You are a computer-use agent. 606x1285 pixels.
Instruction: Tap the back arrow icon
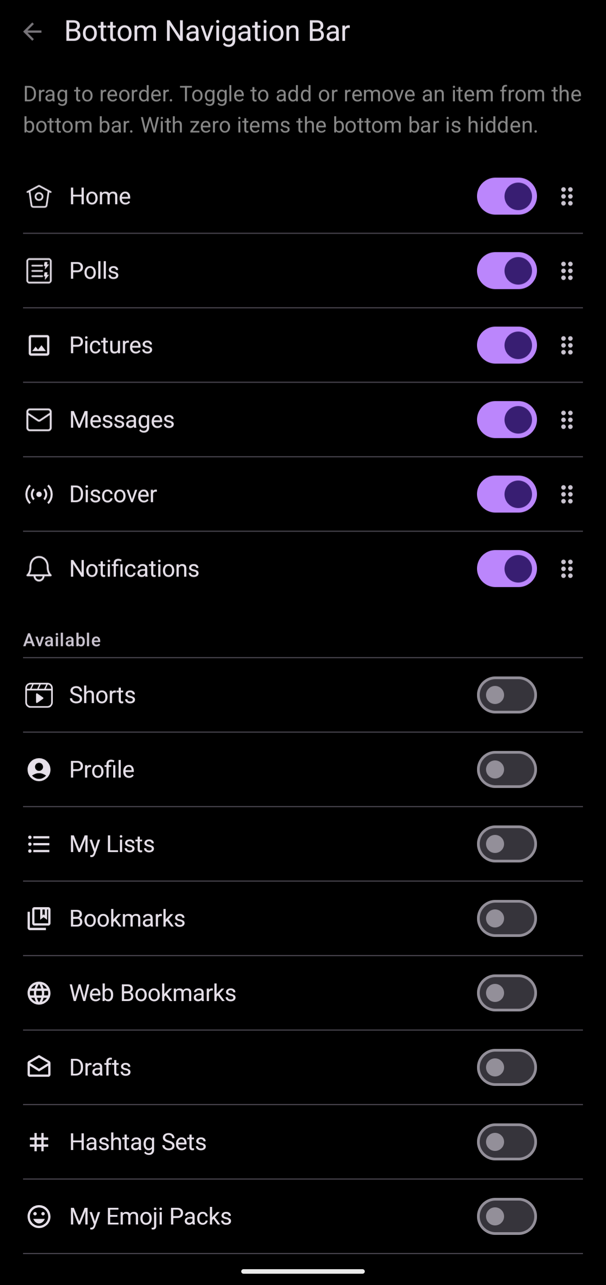point(32,32)
